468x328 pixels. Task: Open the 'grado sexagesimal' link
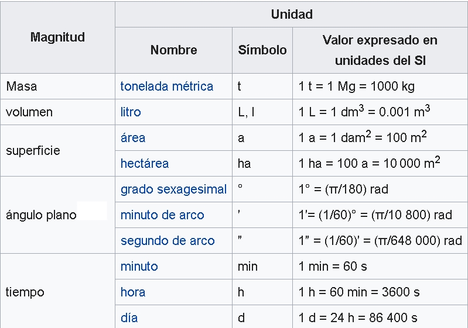[173, 189]
